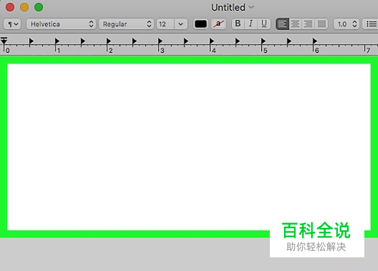The height and width of the screenshot is (271, 378).
Task: Click inside the blank document text area
Action: coord(189,146)
